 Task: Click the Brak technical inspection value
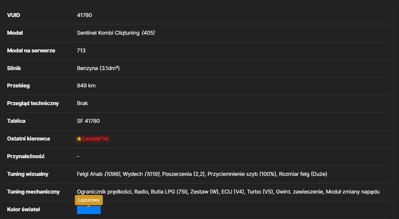83,104
